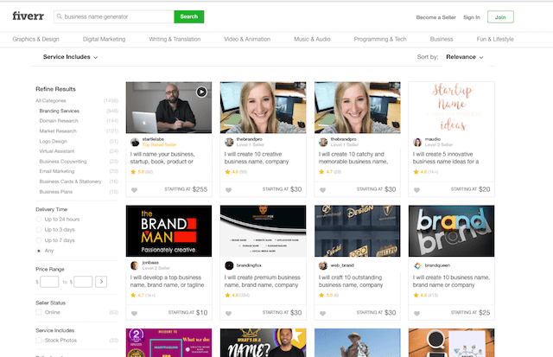Open thebrandpro avatar on creative names gig

(x=229, y=142)
